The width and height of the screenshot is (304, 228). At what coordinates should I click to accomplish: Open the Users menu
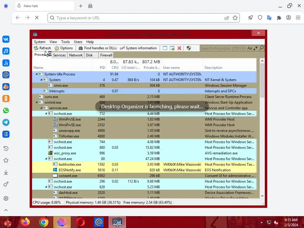[78, 42]
